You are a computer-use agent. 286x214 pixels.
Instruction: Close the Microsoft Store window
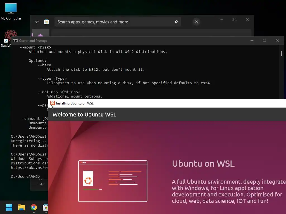tap(247, 20)
